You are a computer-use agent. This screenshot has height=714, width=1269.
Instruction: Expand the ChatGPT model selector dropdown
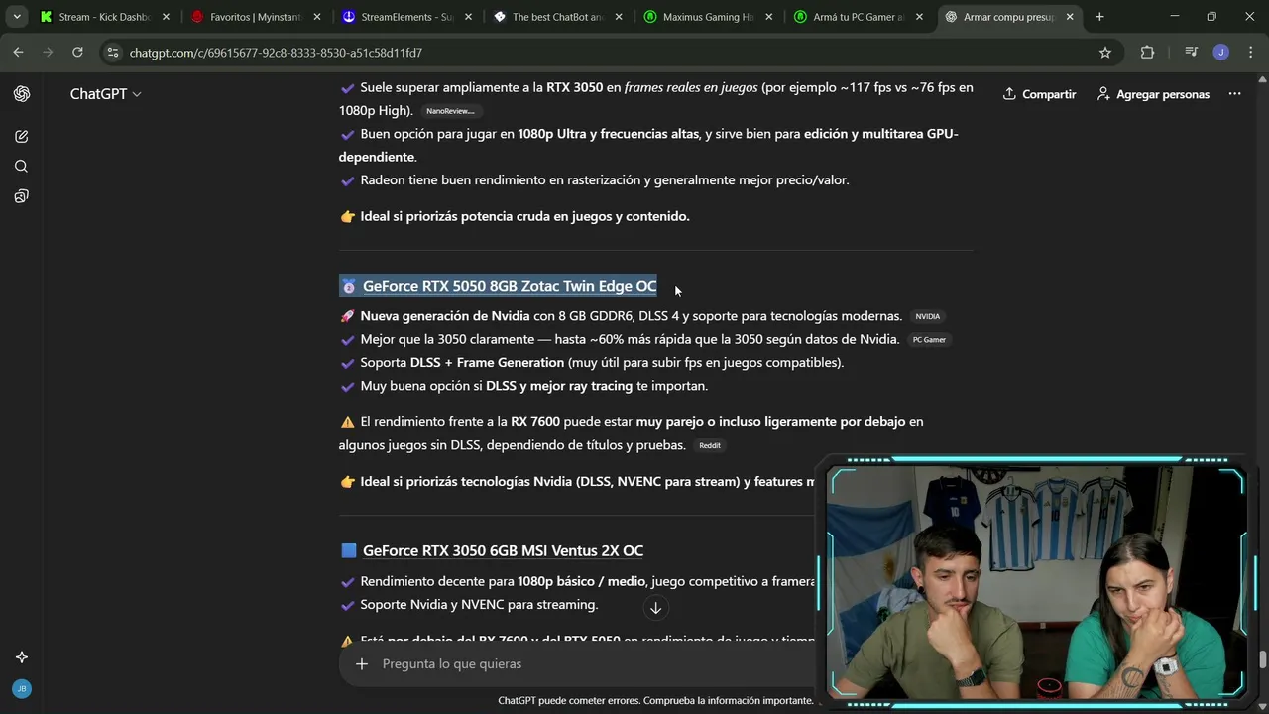point(106,94)
